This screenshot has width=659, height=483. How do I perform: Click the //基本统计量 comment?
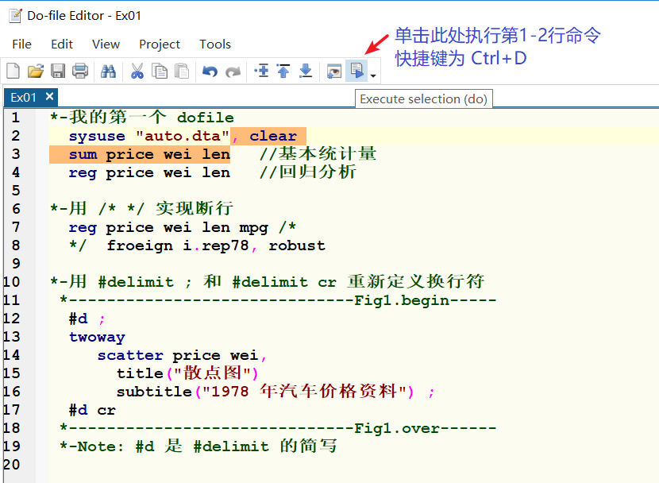coord(318,154)
